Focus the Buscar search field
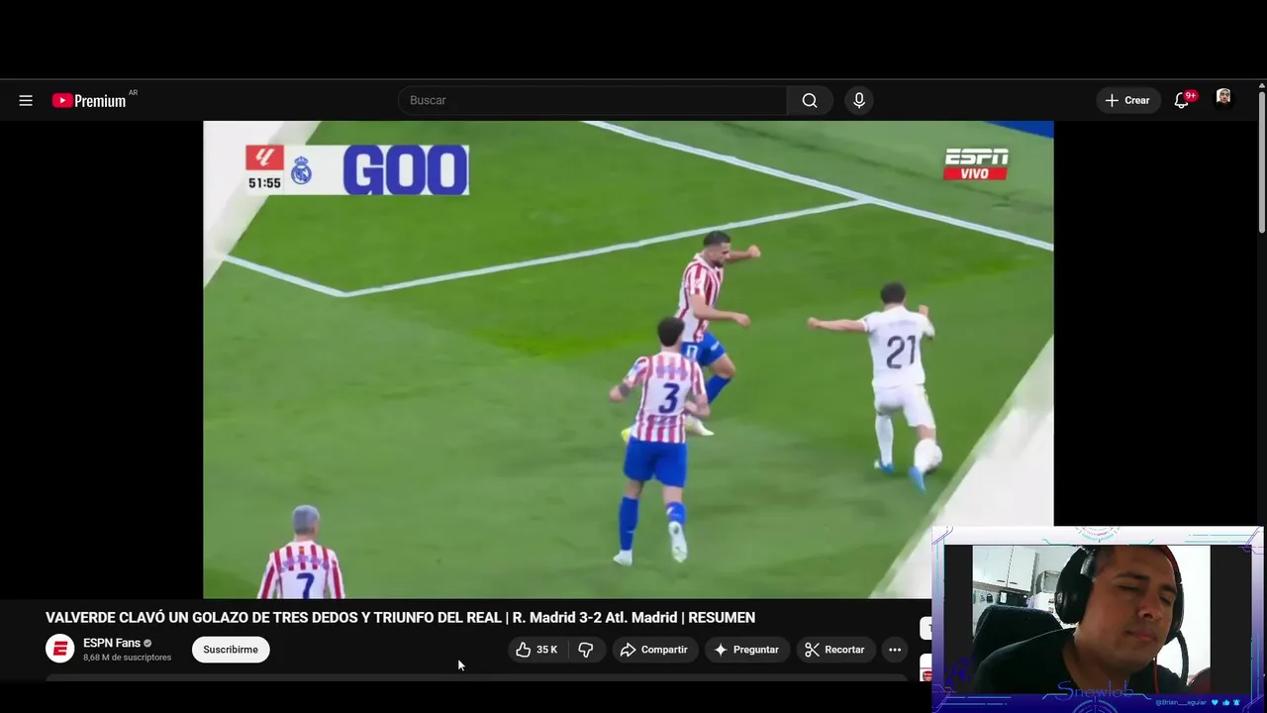This screenshot has width=1267, height=713. [x=593, y=100]
